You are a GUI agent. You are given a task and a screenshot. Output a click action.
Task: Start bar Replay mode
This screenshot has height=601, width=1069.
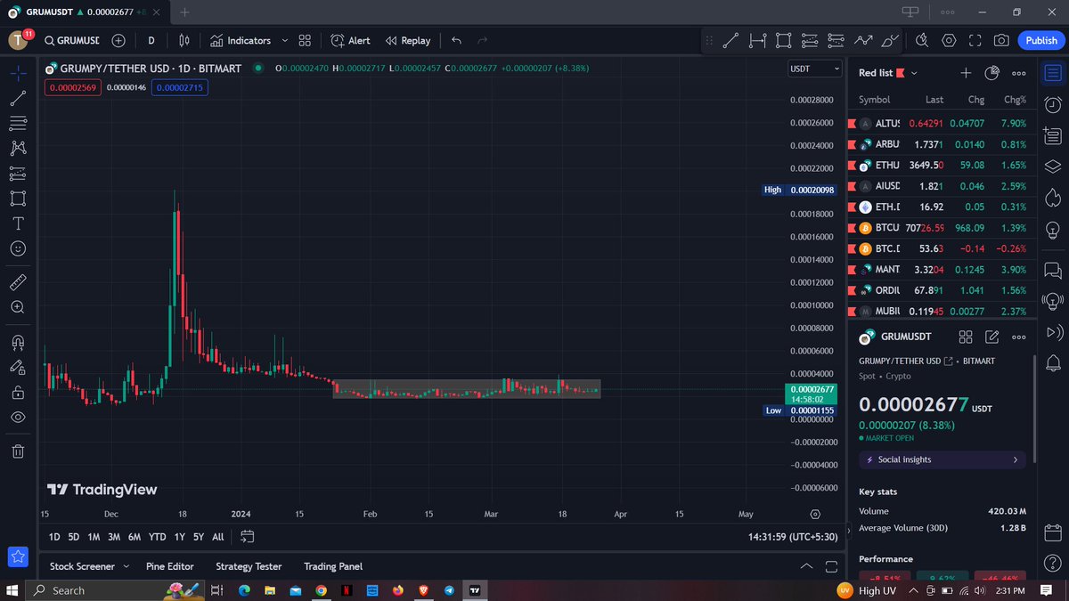pos(408,41)
